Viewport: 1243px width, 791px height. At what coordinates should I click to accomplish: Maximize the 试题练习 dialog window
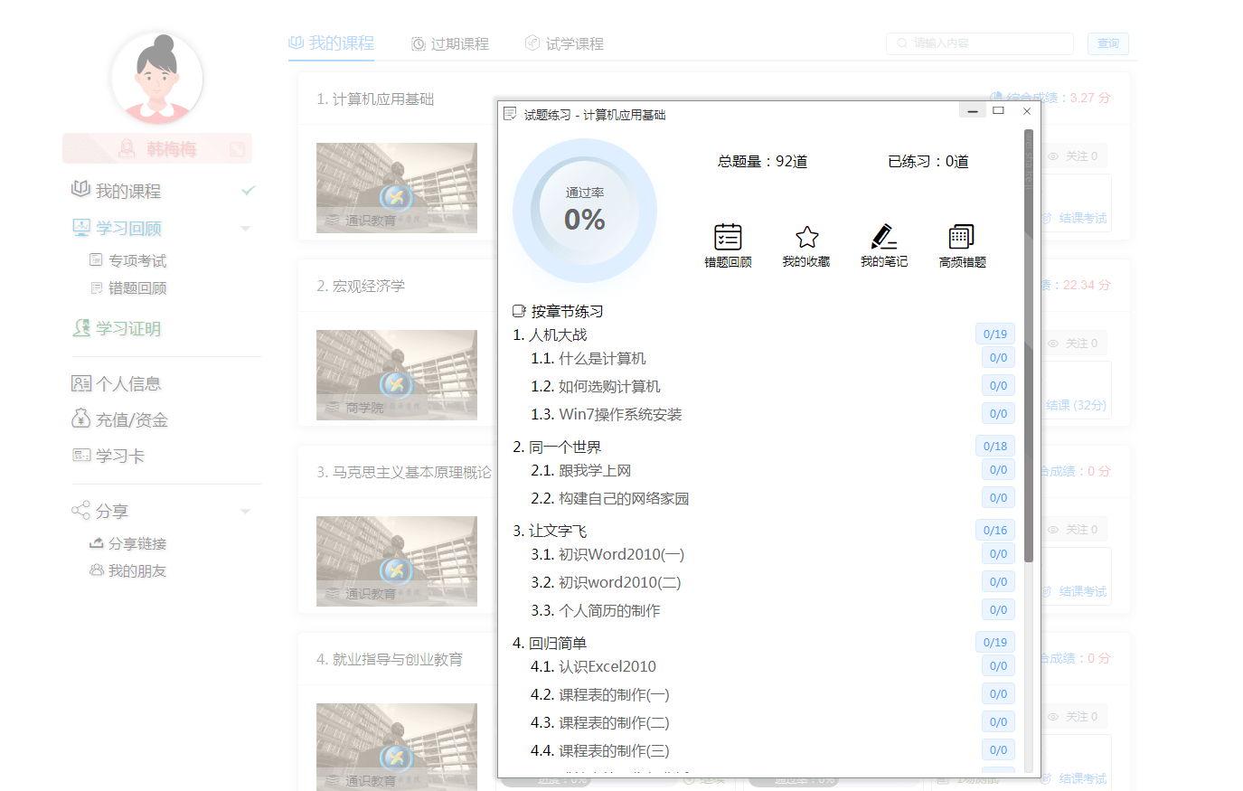pyautogui.click(x=998, y=110)
